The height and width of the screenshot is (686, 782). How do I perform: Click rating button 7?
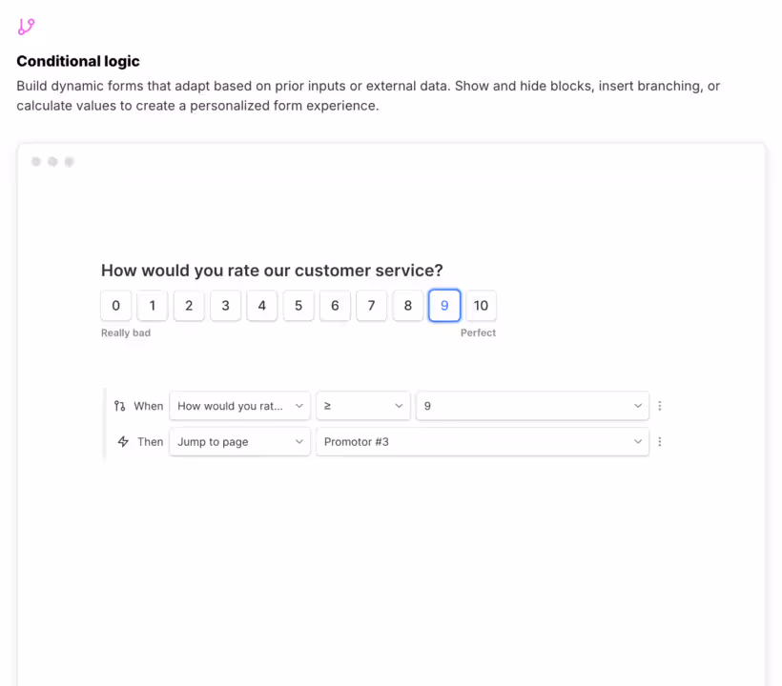click(x=371, y=306)
